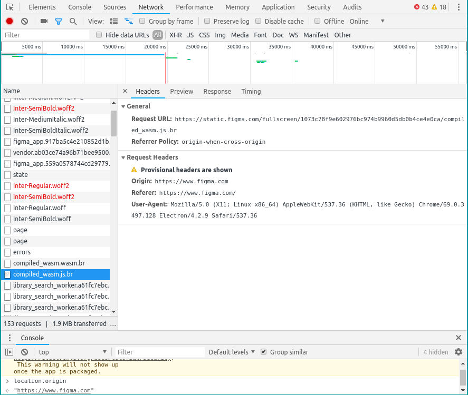Click the network request list scrollbar
The height and width of the screenshot is (395, 468).
pyautogui.click(x=113, y=123)
